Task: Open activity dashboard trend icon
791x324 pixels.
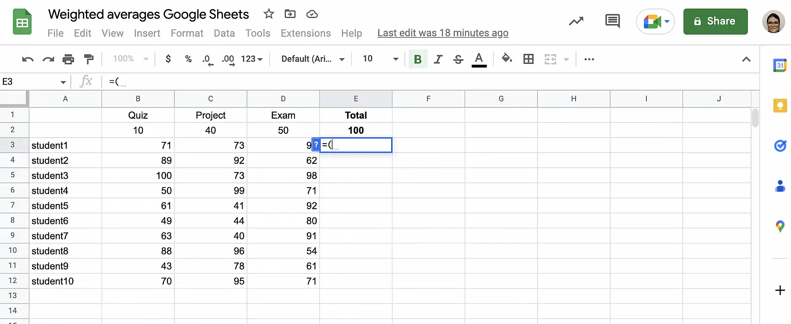Action: 576,21
